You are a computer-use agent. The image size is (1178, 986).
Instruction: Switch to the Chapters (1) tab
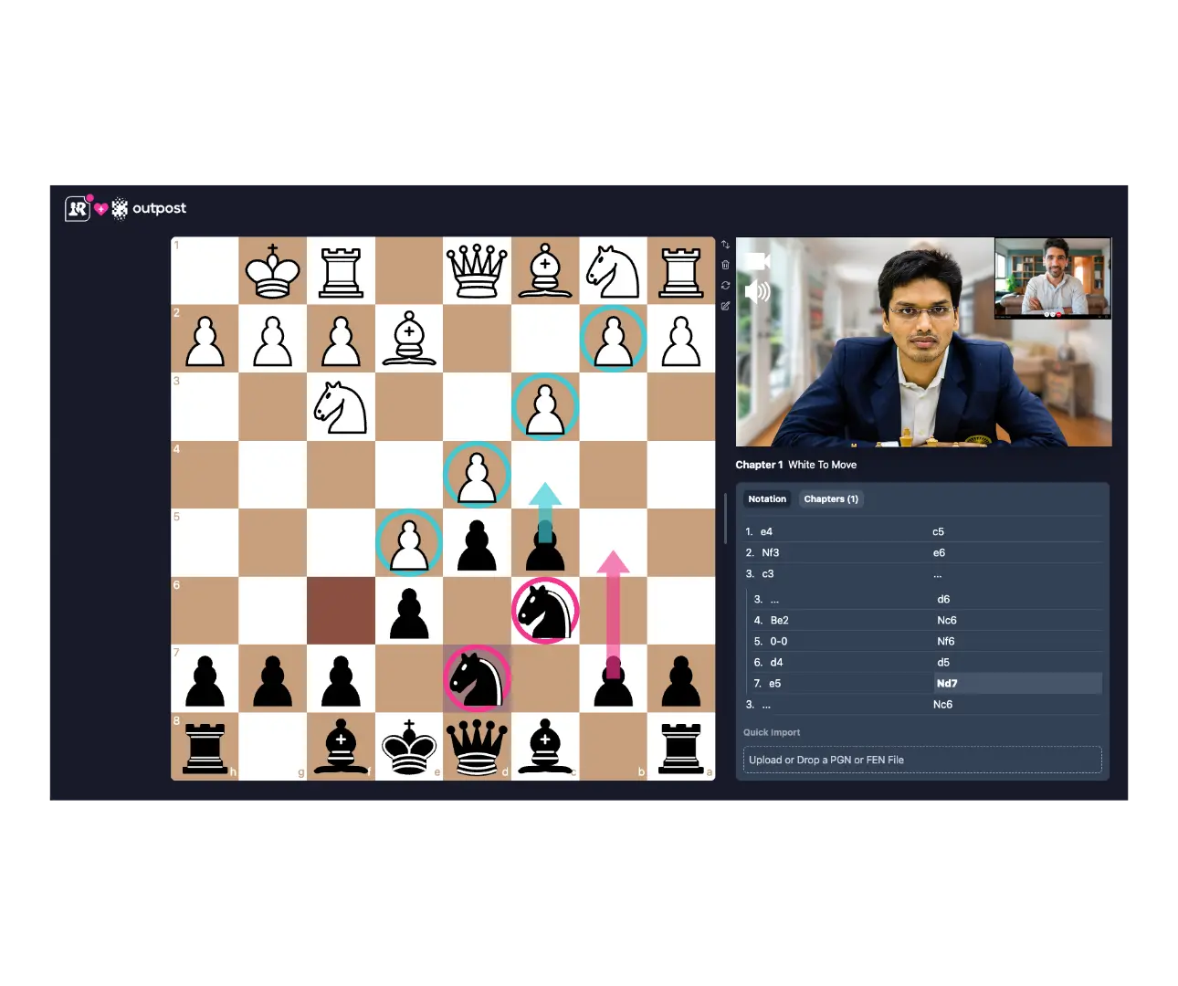coord(830,498)
